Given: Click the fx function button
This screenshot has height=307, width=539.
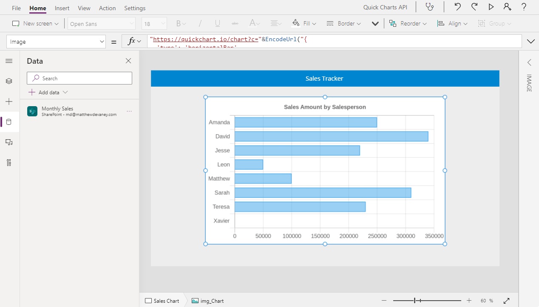Looking at the screenshot, I should point(134,41).
